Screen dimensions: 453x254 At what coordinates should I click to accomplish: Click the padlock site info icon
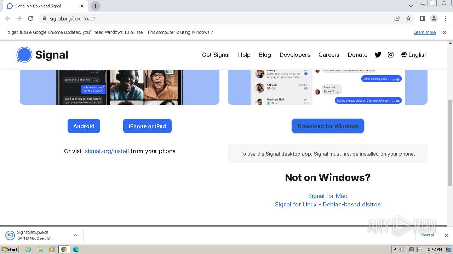click(x=45, y=18)
